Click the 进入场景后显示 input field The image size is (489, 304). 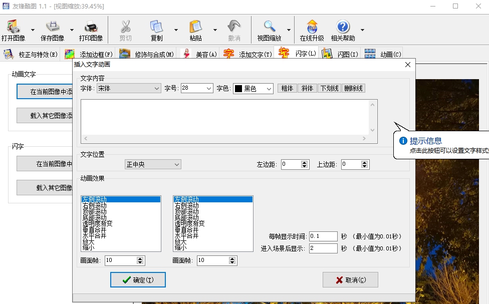[x=323, y=248]
